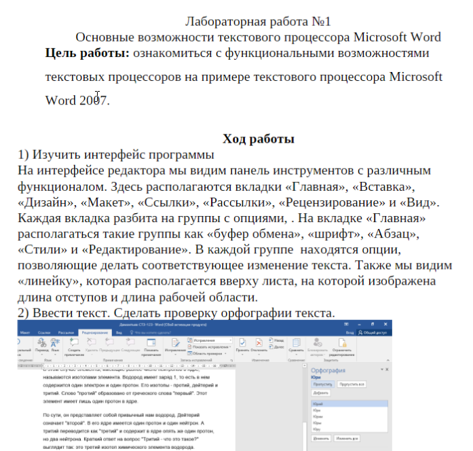Image resolution: width=473 pixels, height=451 pixels.
Task: Go to Предыдущее comment icon
Action: pyautogui.click(x=109, y=342)
